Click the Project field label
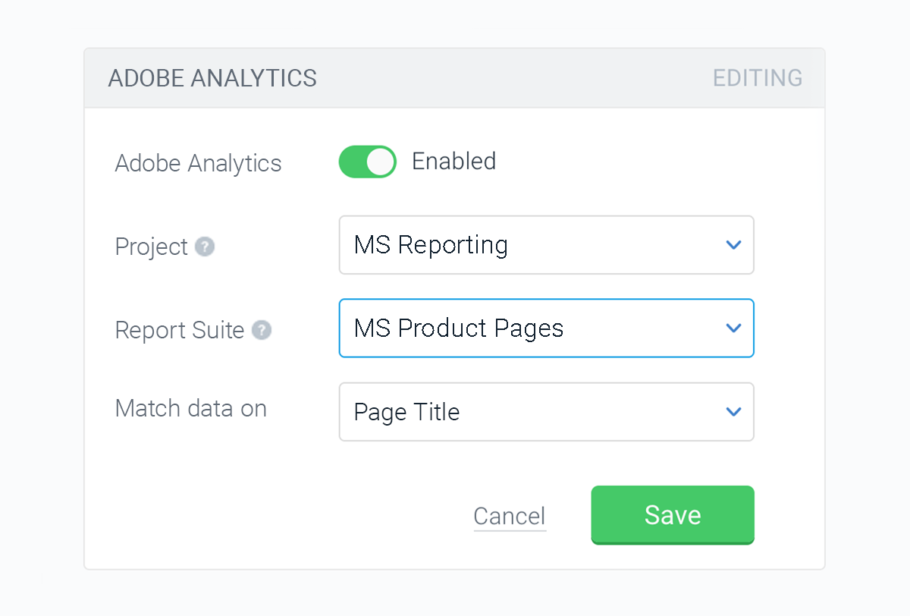The image size is (910, 616). coord(152,247)
